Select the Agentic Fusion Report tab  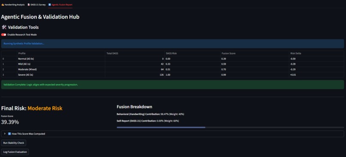tap(60, 5)
